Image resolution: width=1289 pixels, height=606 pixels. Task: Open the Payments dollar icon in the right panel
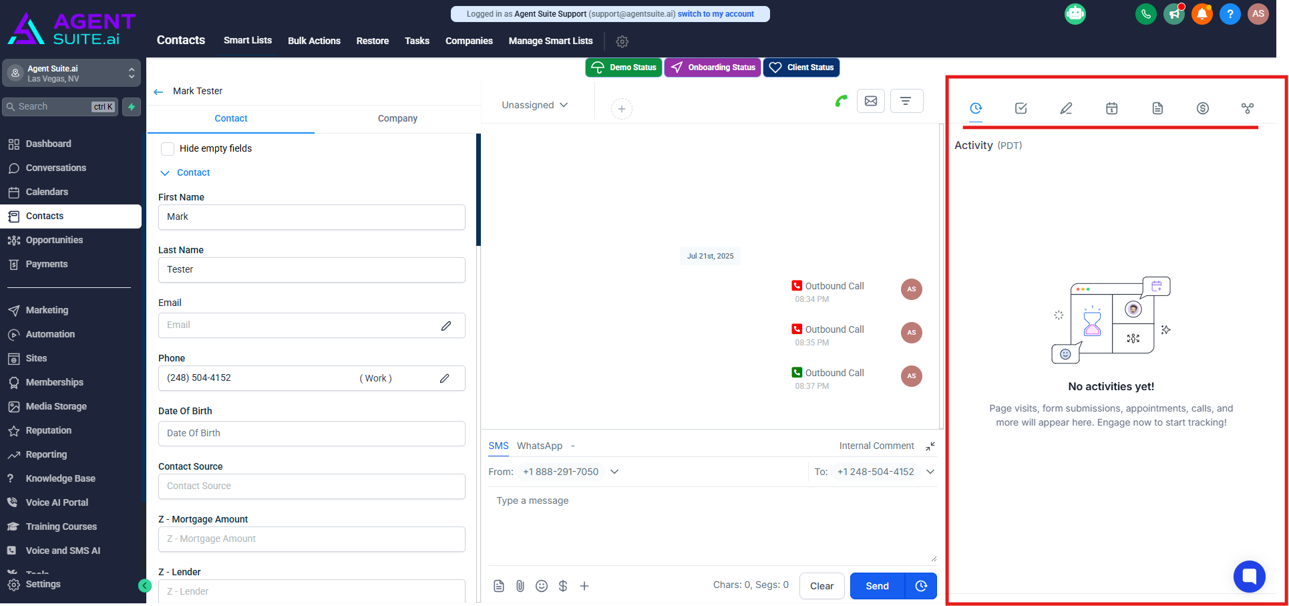click(1203, 108)
